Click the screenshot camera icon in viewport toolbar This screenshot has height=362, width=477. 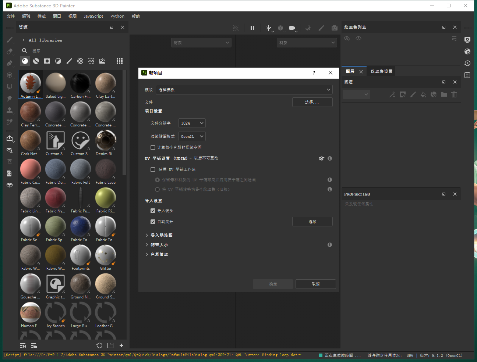point(335,28)
